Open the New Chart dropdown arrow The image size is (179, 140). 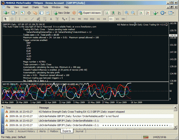(9, 13)
